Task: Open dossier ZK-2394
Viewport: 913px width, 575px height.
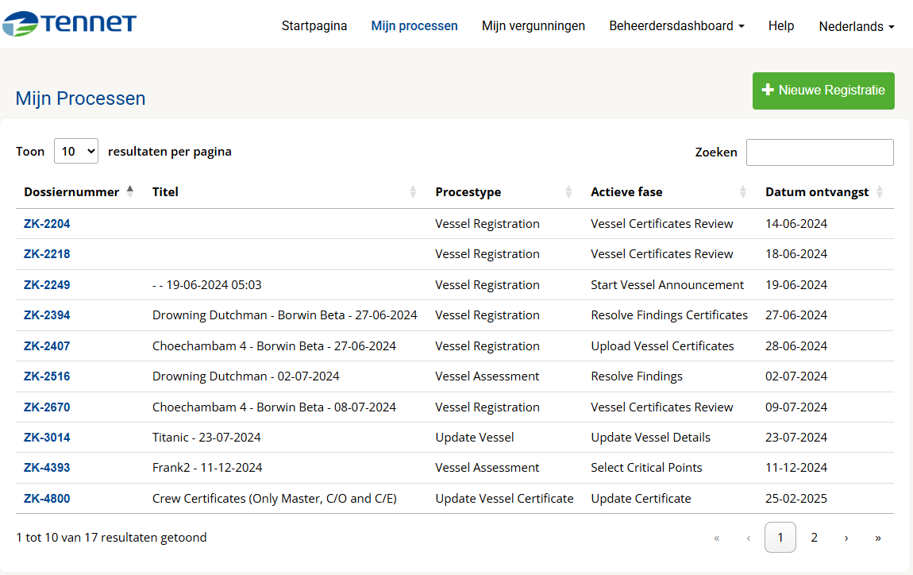Action: click(x=47, y=315)
